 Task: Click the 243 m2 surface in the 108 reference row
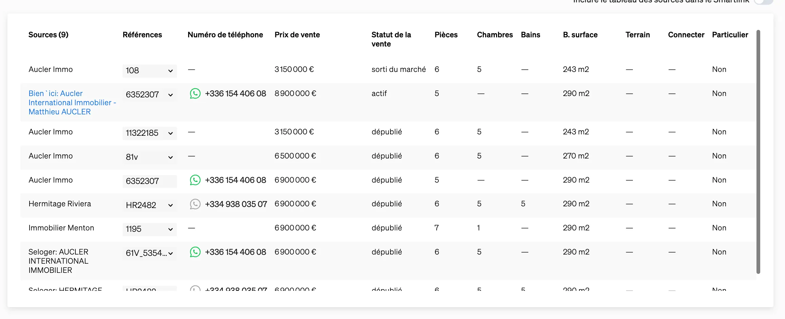[576, 69]
